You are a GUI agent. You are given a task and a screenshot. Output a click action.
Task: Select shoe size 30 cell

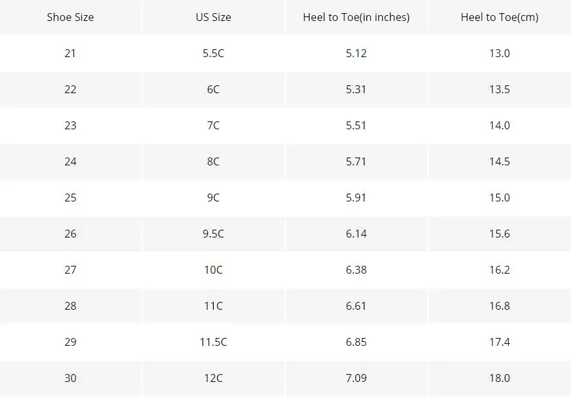pos(70,378)
